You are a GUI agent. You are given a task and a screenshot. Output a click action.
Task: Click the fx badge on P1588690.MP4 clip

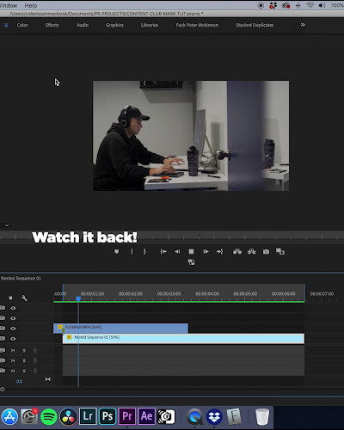point(60,327)
